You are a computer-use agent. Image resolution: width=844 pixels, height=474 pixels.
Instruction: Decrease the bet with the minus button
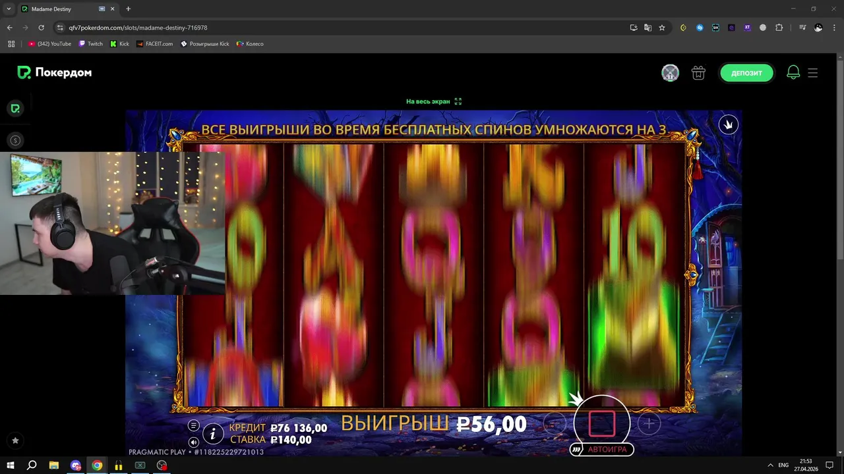pos(555,424)
